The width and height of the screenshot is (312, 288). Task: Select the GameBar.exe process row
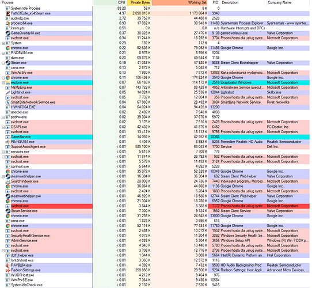tap(155, 137)
